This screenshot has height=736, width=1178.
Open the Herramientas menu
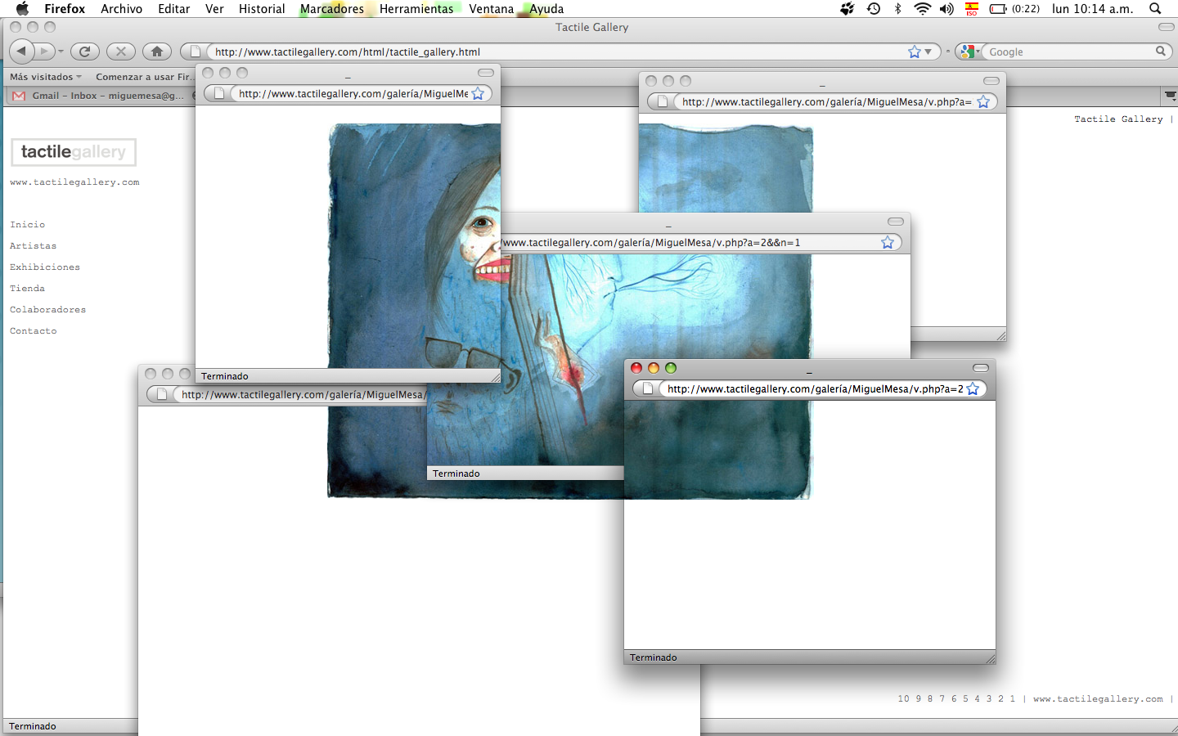[416, 9]
